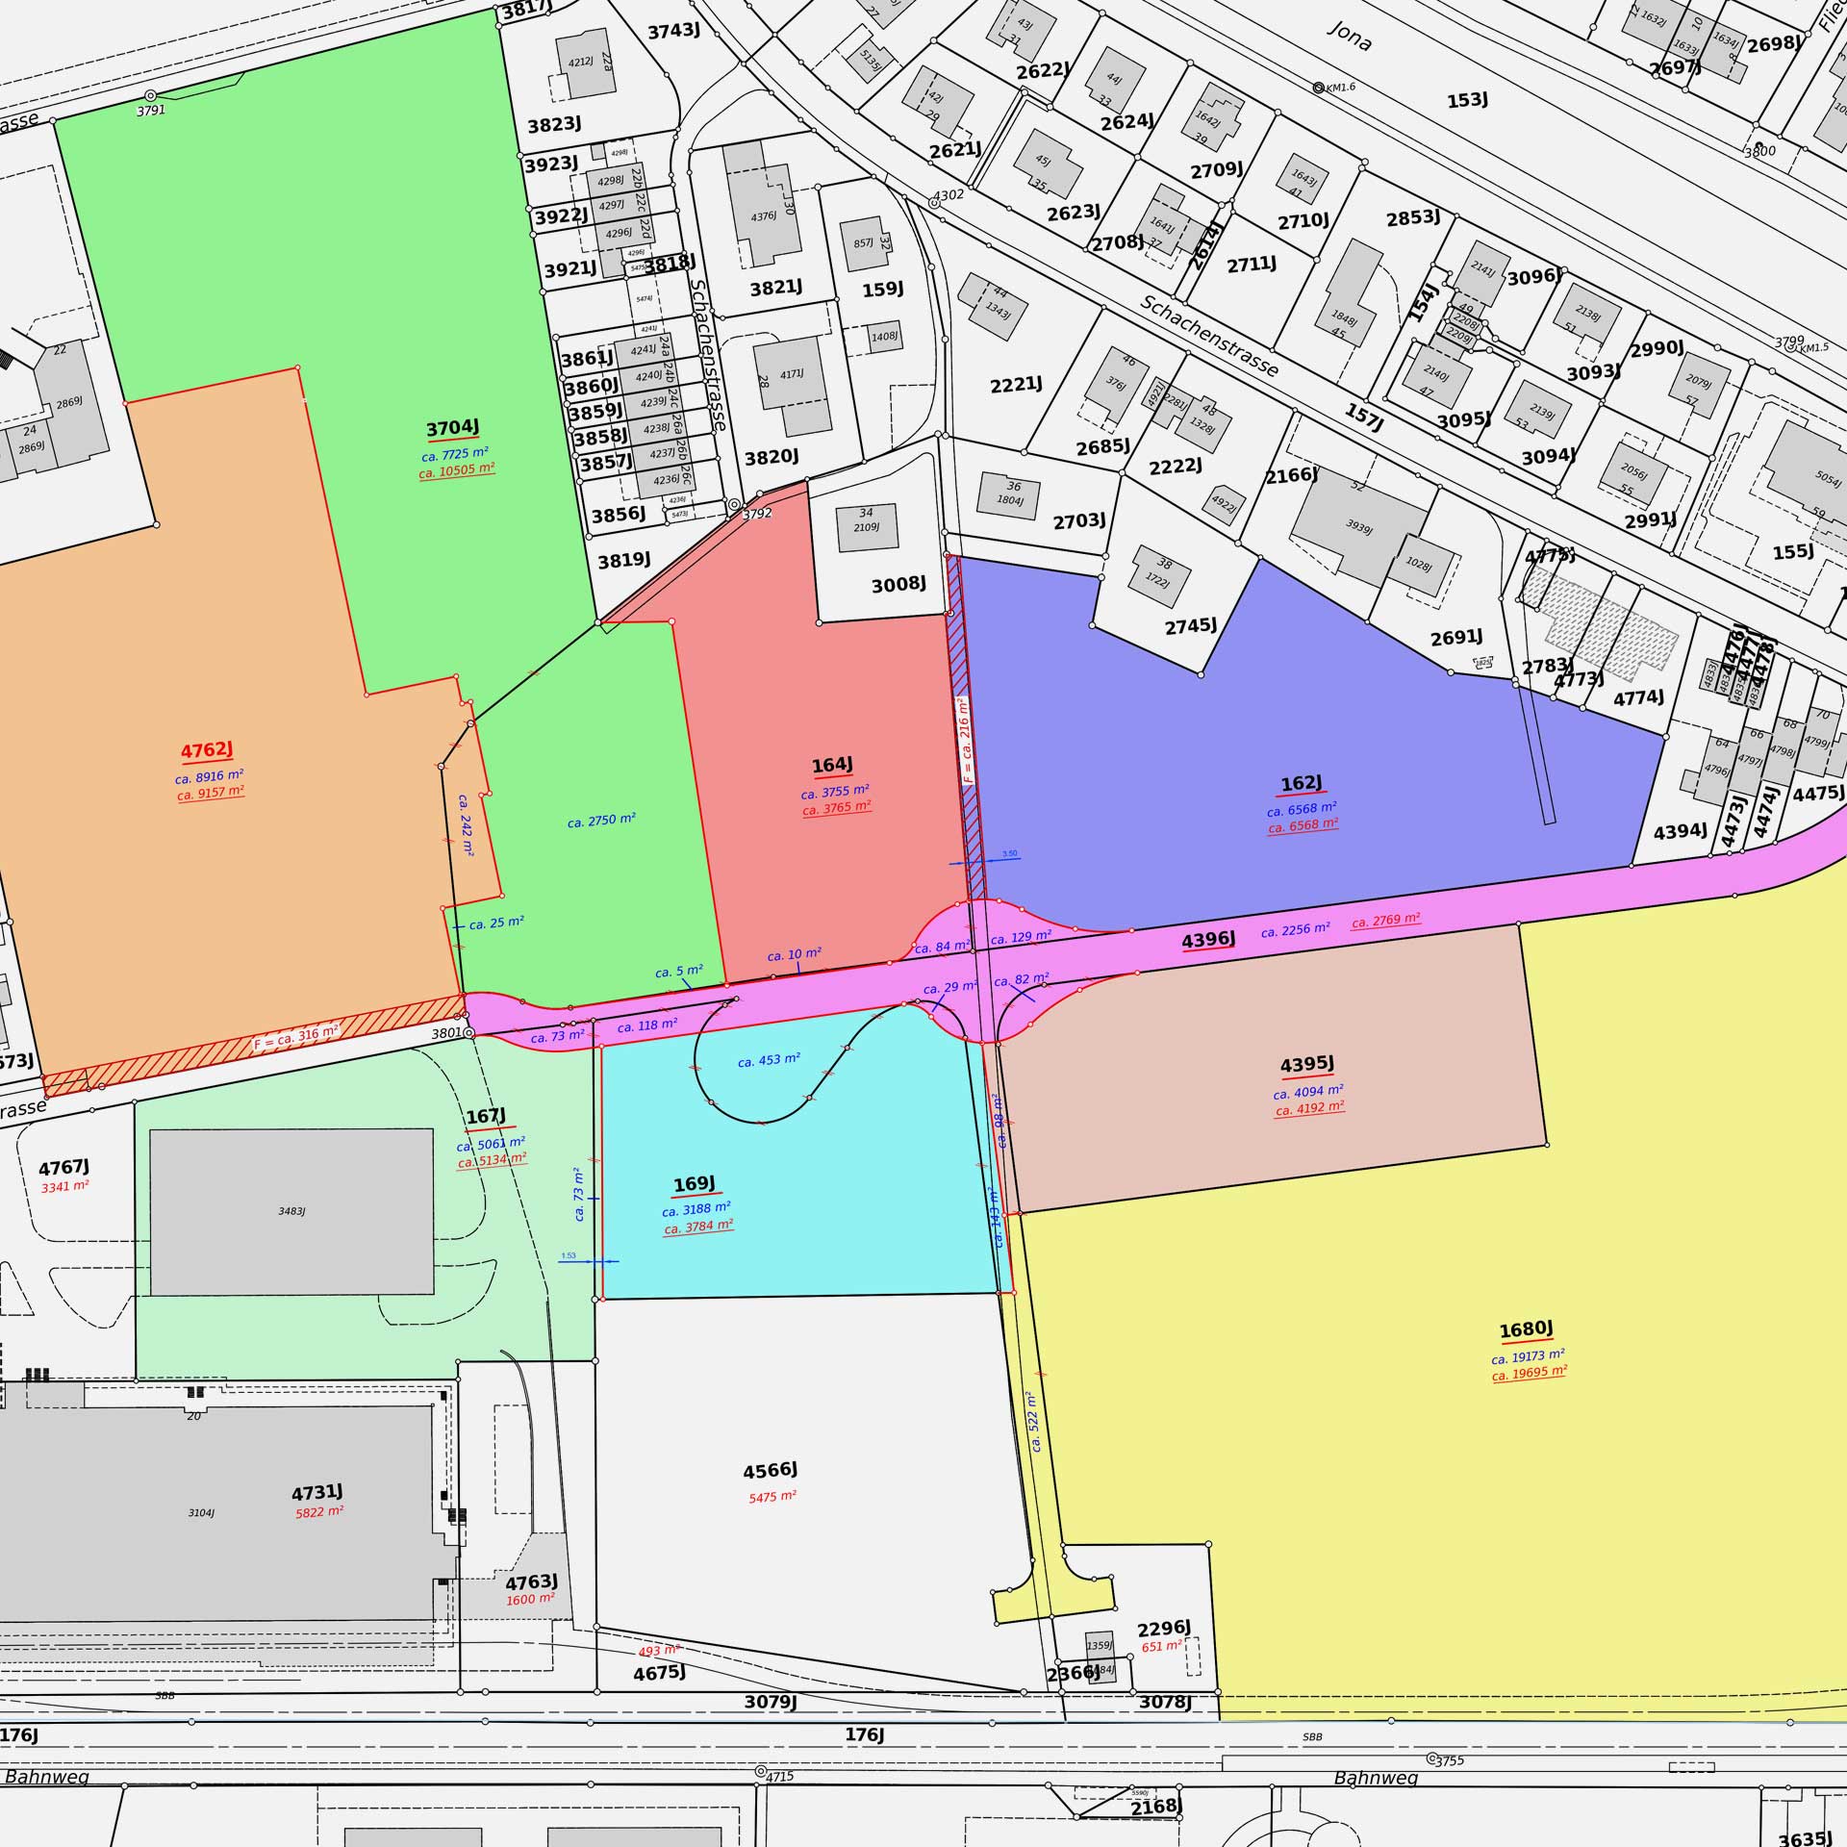Click the pink road parcel 4396J label
The height and width of the screenshot is (1847, 1847).
(1208, 940)
